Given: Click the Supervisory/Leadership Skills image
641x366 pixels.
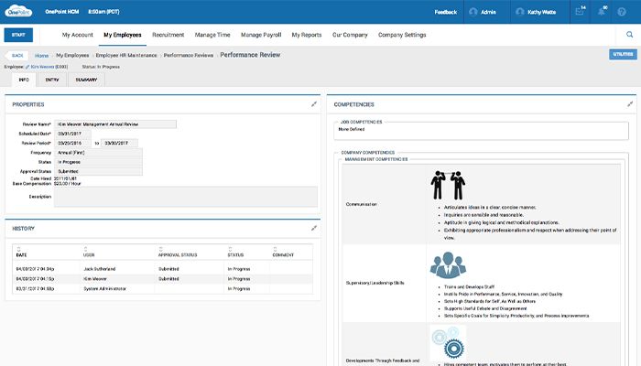Looking at the screenshot, I should pos(448,264).
